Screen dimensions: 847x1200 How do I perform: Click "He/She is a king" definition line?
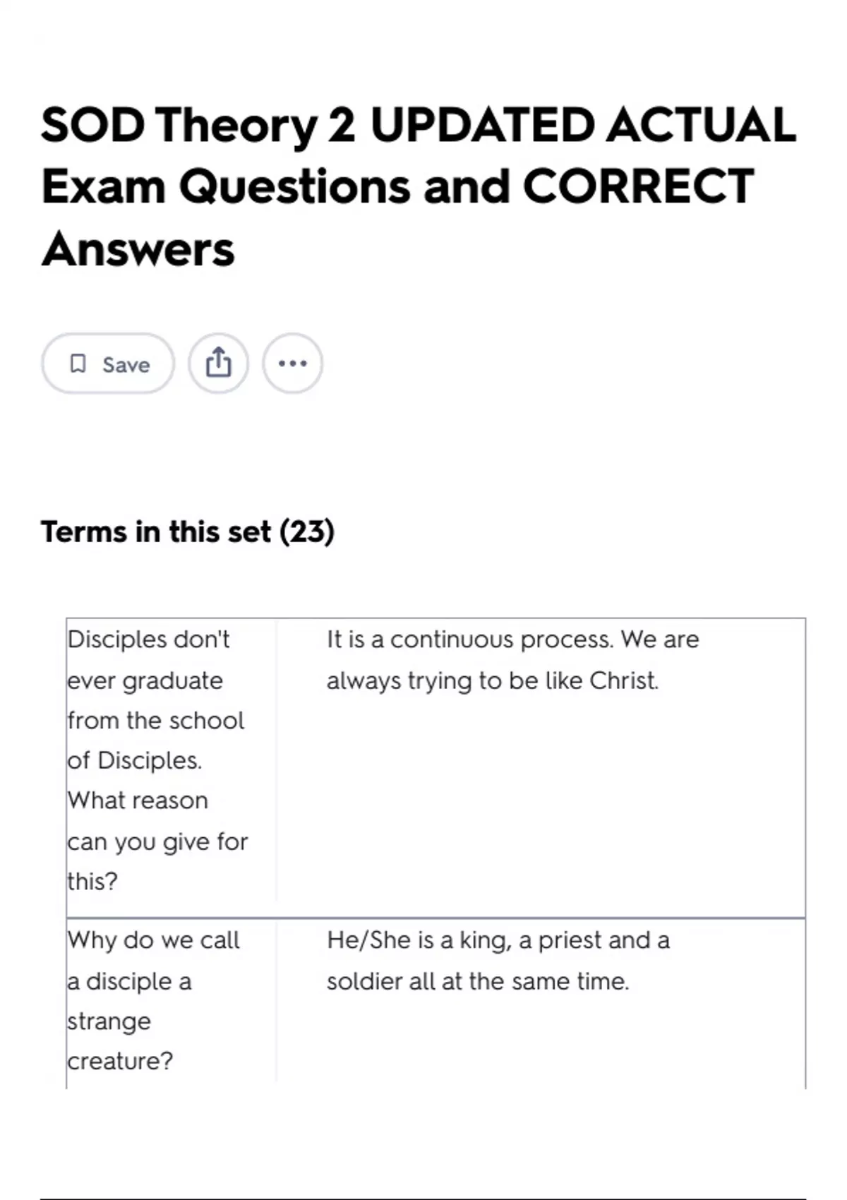point(498,940)
